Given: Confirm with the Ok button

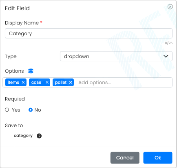Looking at the screenshot, I should point(158,158).
